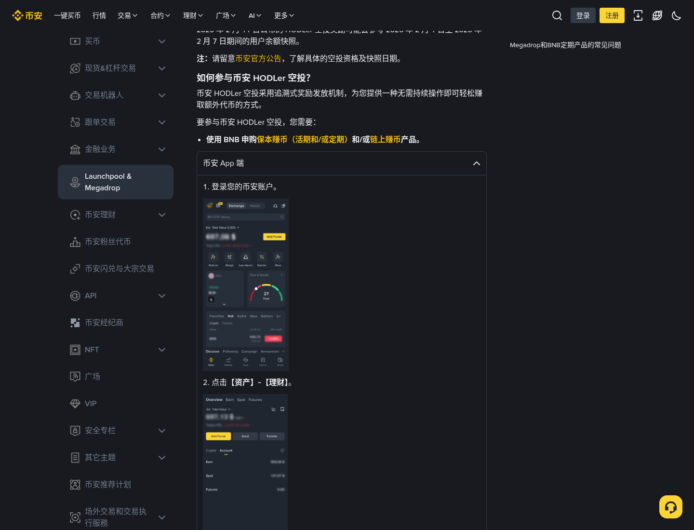Expand the 币安理财 chevron
694x530 pixels.
click(162, 215)
